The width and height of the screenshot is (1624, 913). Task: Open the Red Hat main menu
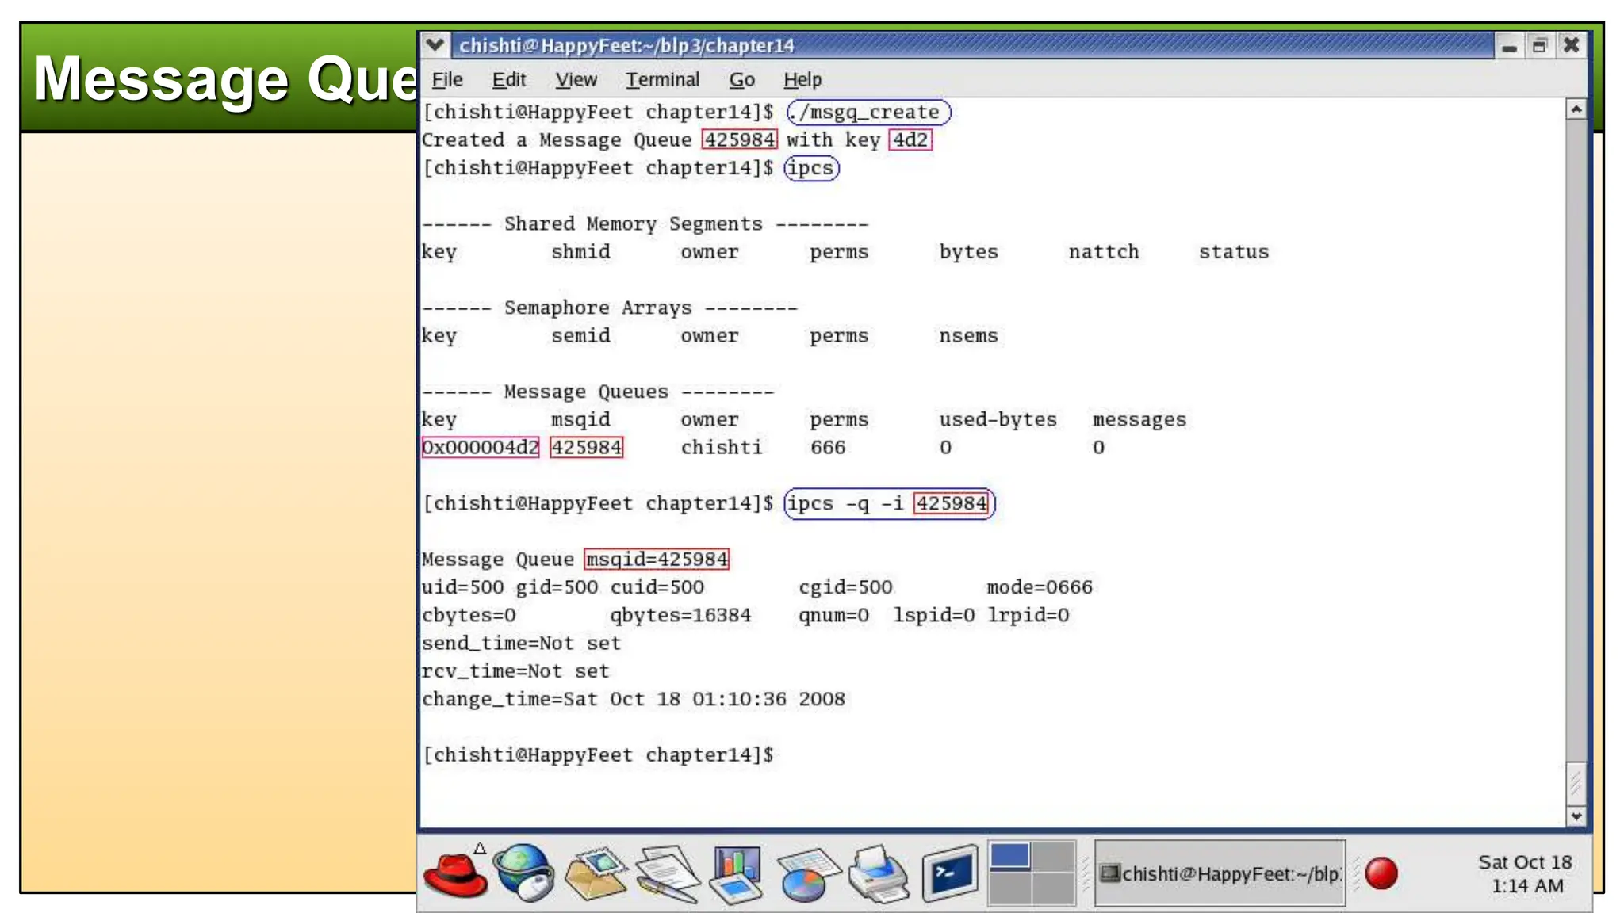click(455, 874)
